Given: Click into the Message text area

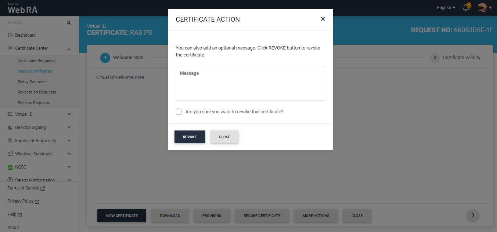Looking at the screenshot, I should [x=250, y=86].
